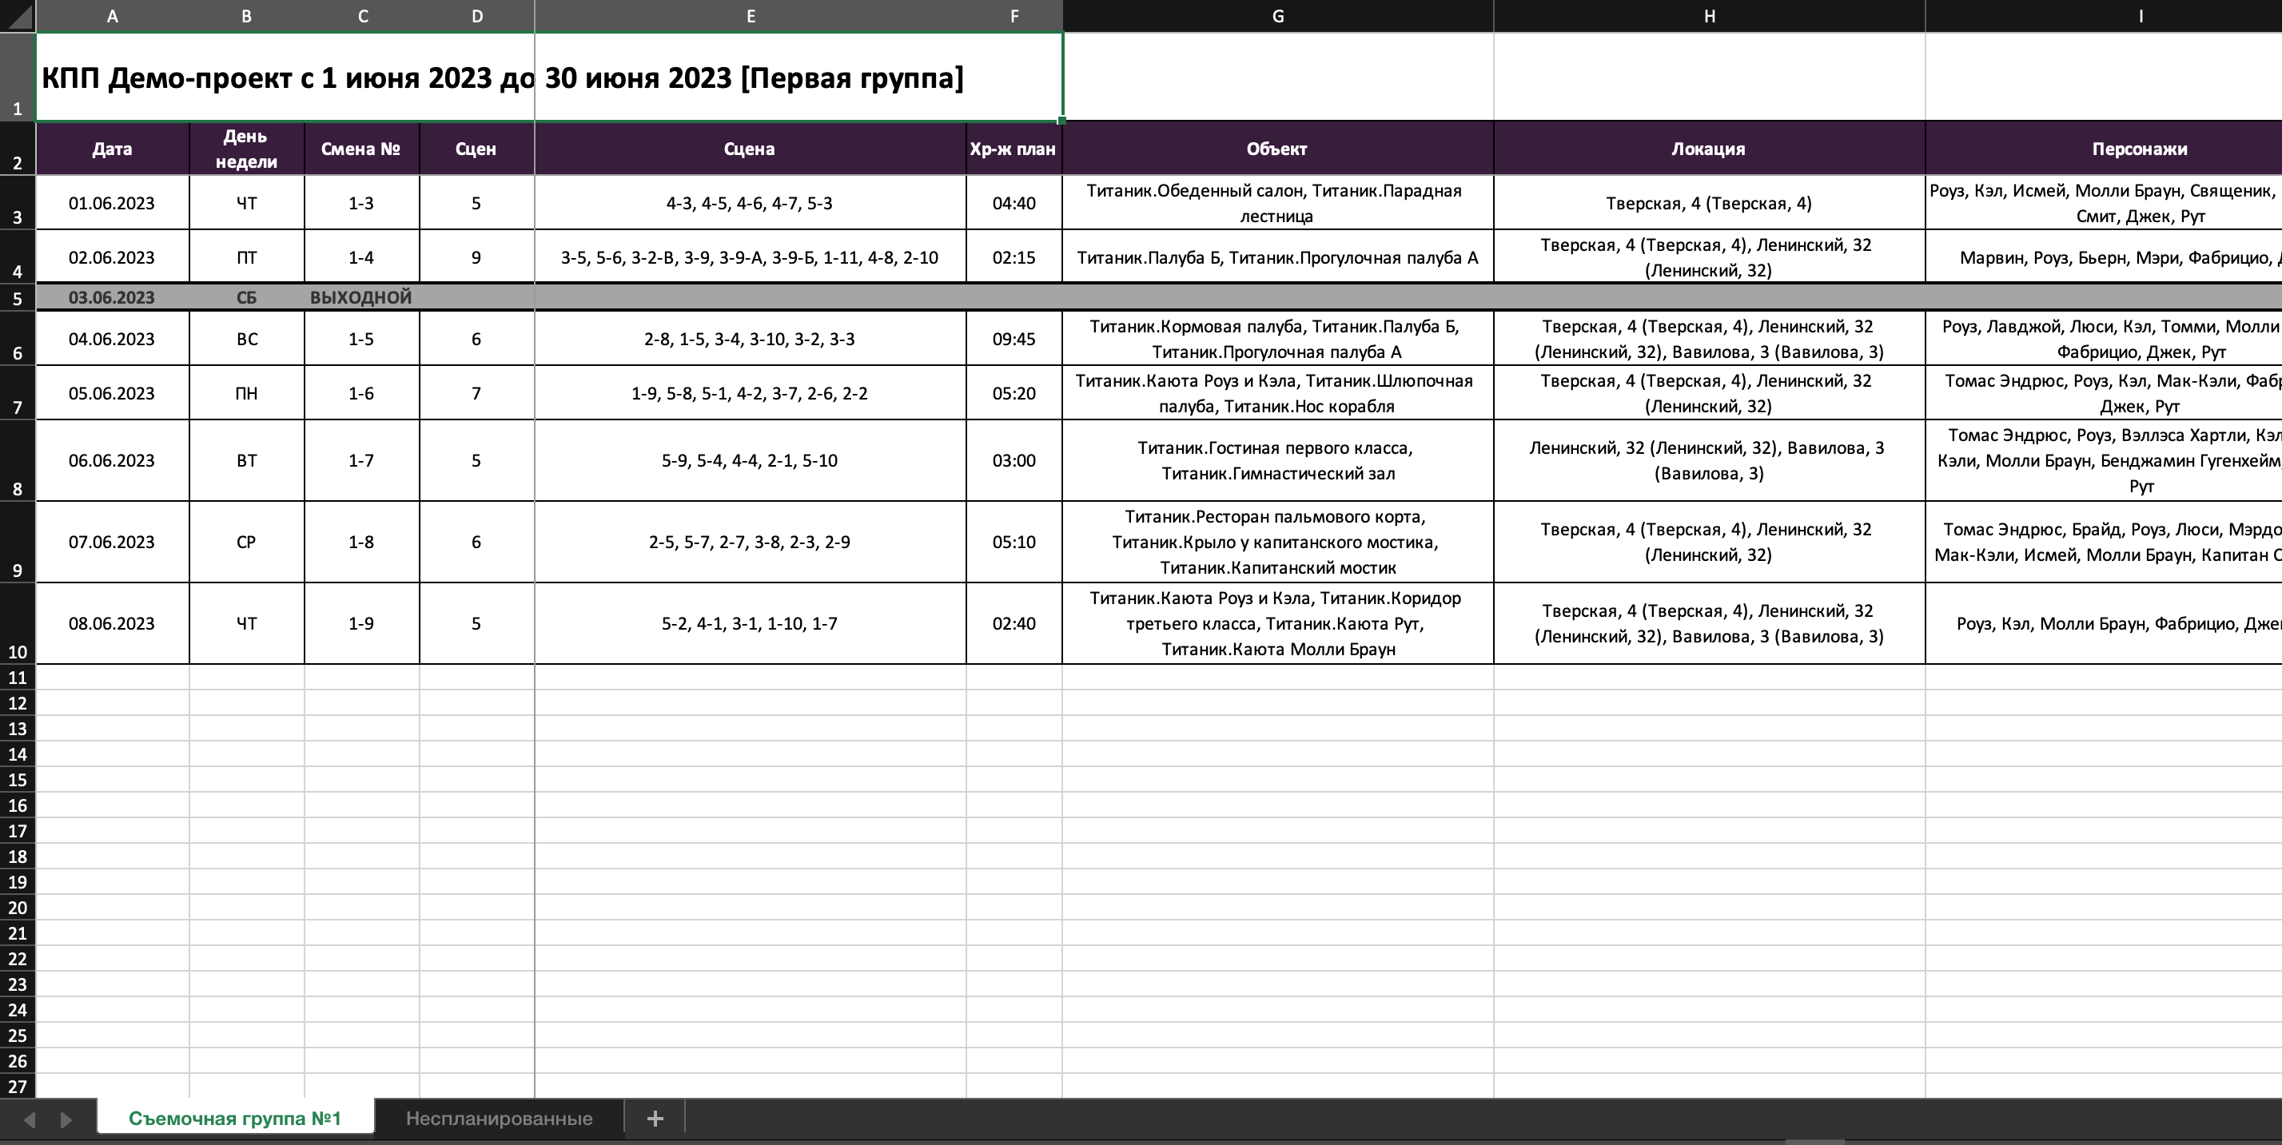This screenshot has width=2282, height=1145.
Task: Open Съемочная группа №1 sheet tab
Action: pyautogui.click(x=235, y=1118)
